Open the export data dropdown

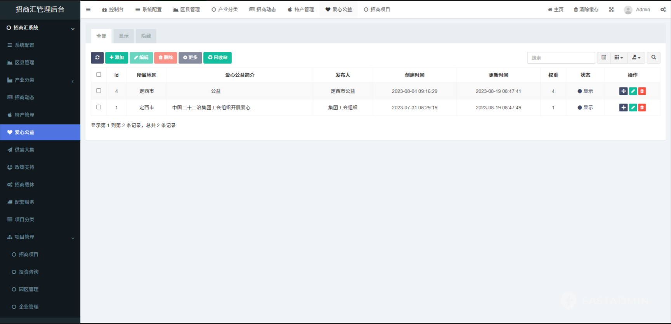[636, 57]
